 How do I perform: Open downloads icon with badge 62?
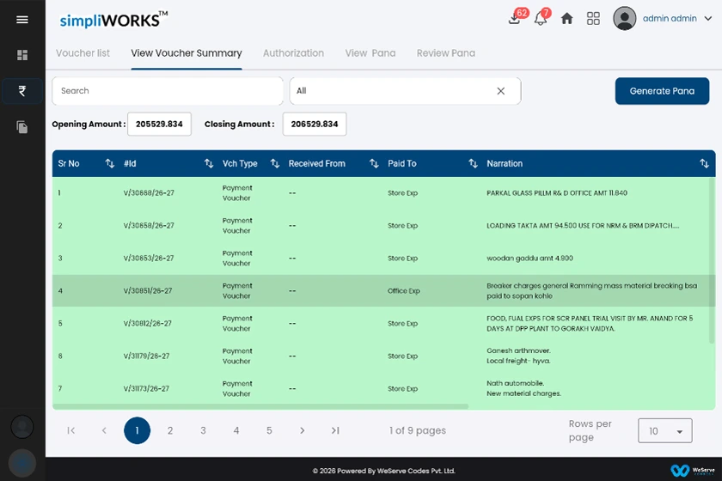(514, 18)
